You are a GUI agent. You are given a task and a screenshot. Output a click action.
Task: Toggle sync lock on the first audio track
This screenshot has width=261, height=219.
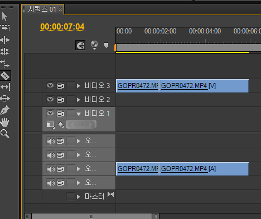(x=61, y=142)
